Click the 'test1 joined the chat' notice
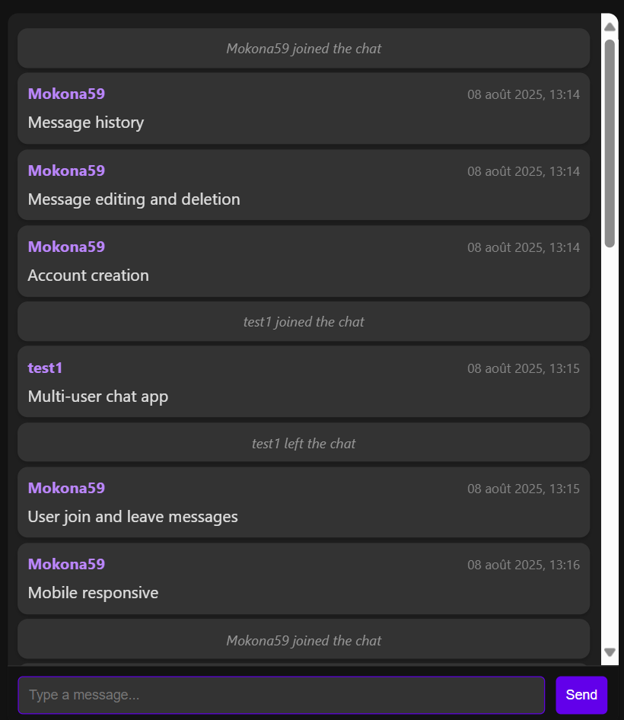The width and height of the screenshot is (624, 720). click(x=304, y=321)
